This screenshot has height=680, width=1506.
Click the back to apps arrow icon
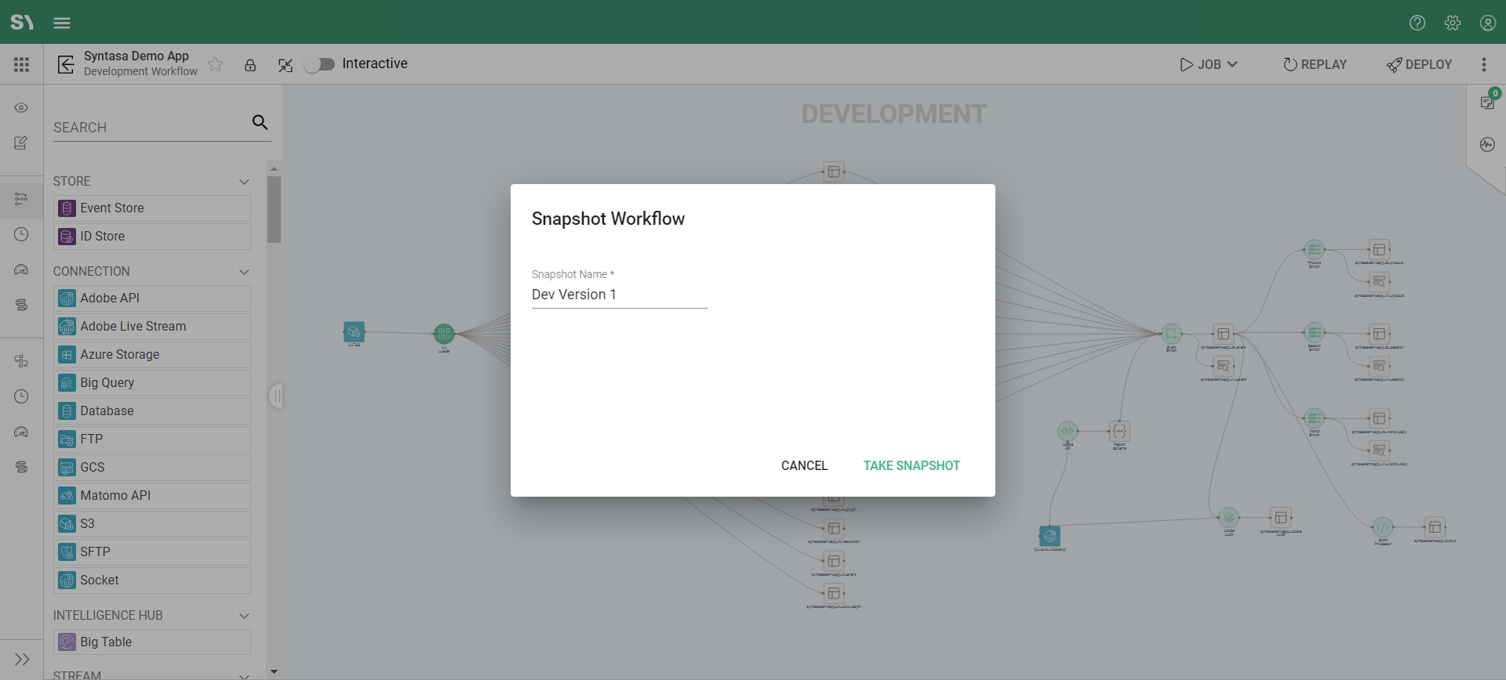tap(66, 64)
